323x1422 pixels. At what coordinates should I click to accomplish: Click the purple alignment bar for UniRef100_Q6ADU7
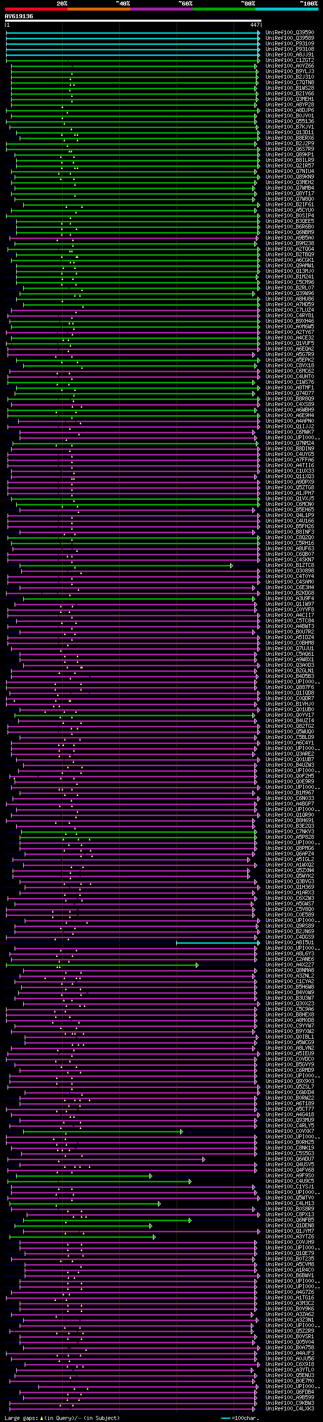[x=106, y=1160]
